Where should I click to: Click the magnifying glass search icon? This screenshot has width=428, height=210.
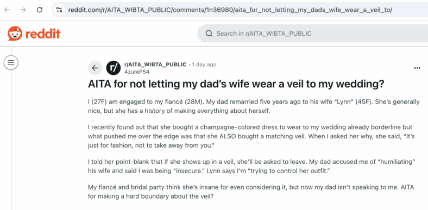tap(209, 34)
